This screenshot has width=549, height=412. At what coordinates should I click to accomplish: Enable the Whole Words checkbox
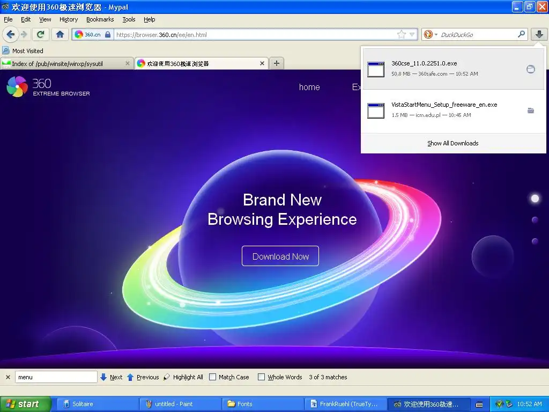[261, 377]
